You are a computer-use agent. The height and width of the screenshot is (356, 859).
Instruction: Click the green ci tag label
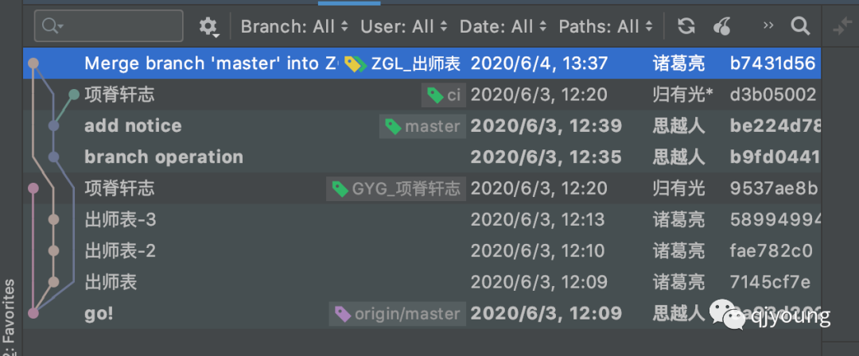click(444, 95)
